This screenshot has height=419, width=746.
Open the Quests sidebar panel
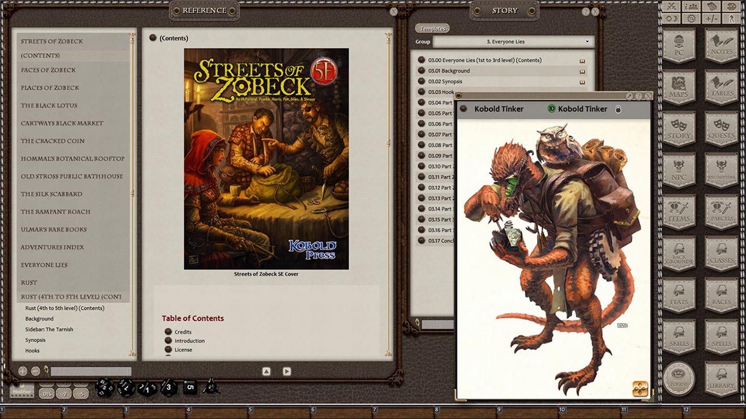pyautogui.click(x=722, y=128)
